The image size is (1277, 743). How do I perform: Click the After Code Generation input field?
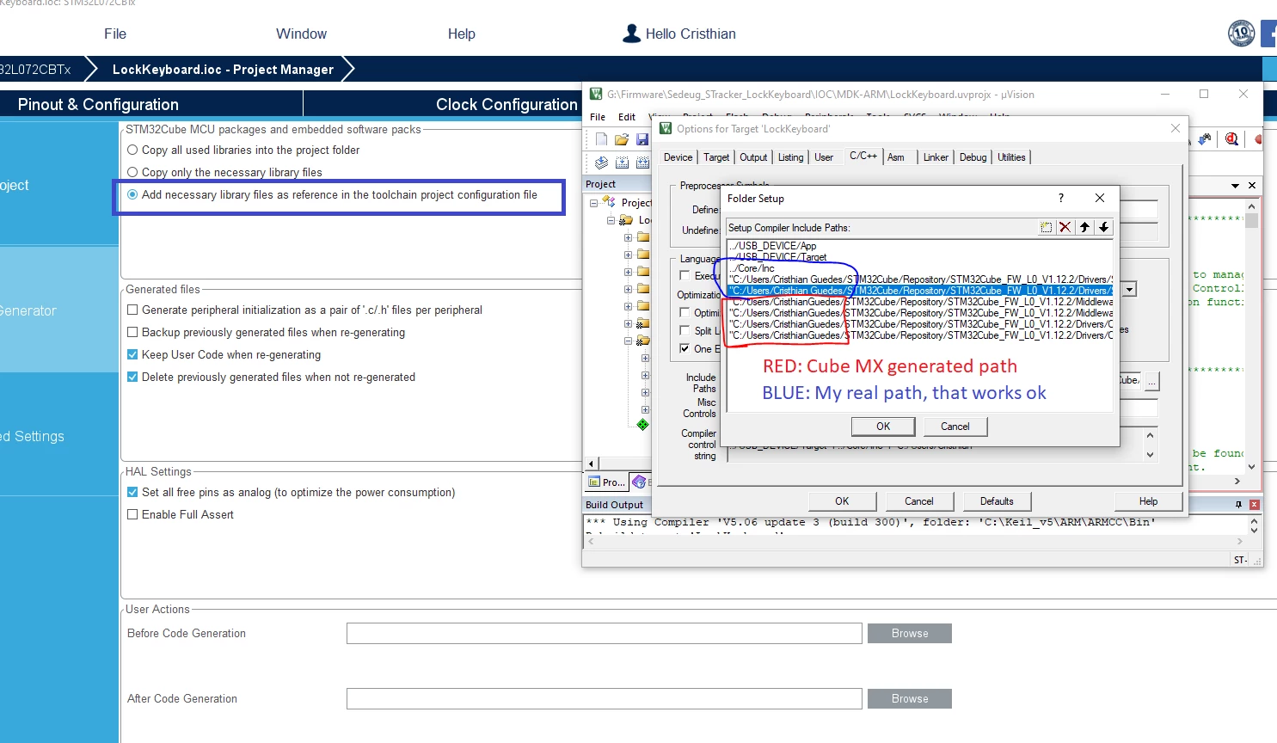pos(604,699)
